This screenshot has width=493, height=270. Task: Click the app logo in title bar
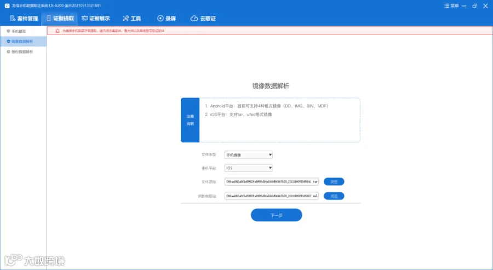(x=7, y=5)
